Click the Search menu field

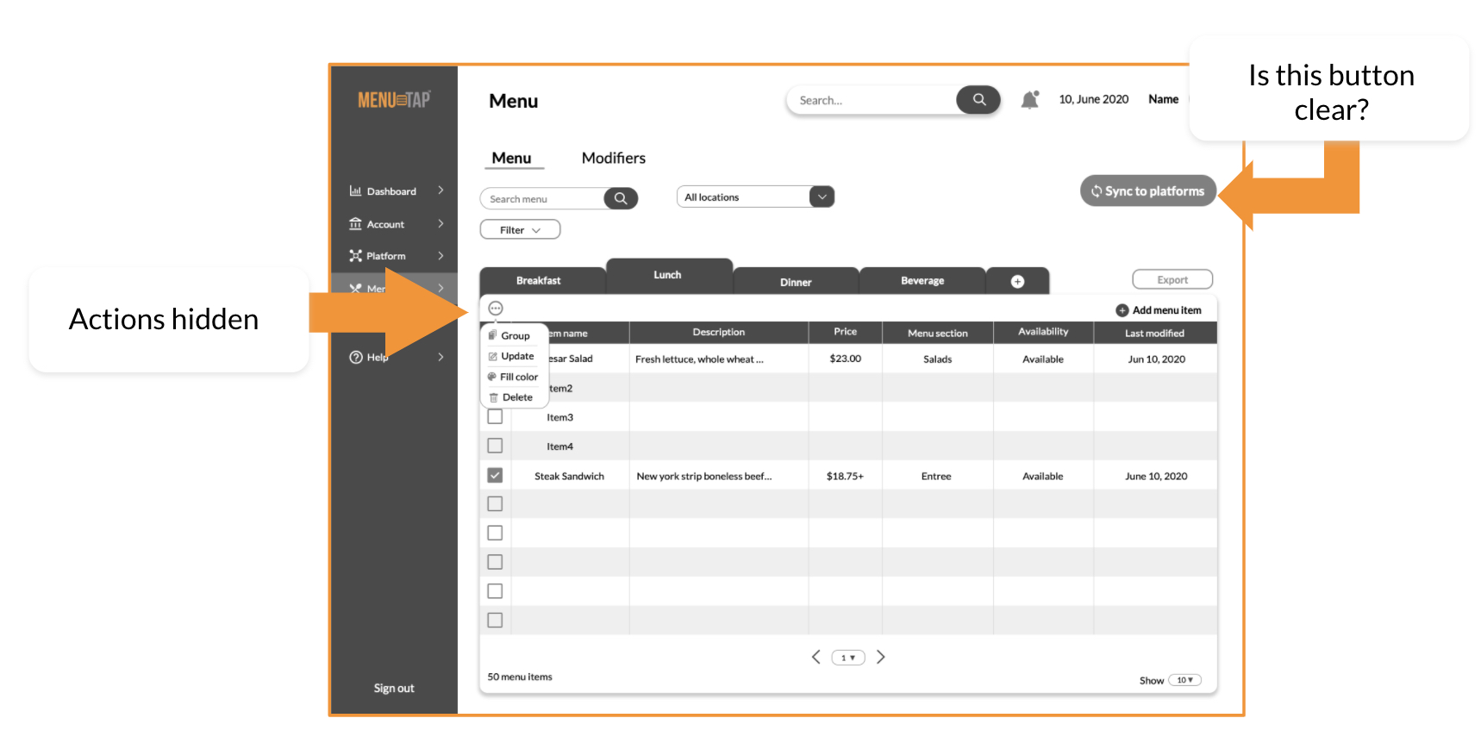(541, 199)
